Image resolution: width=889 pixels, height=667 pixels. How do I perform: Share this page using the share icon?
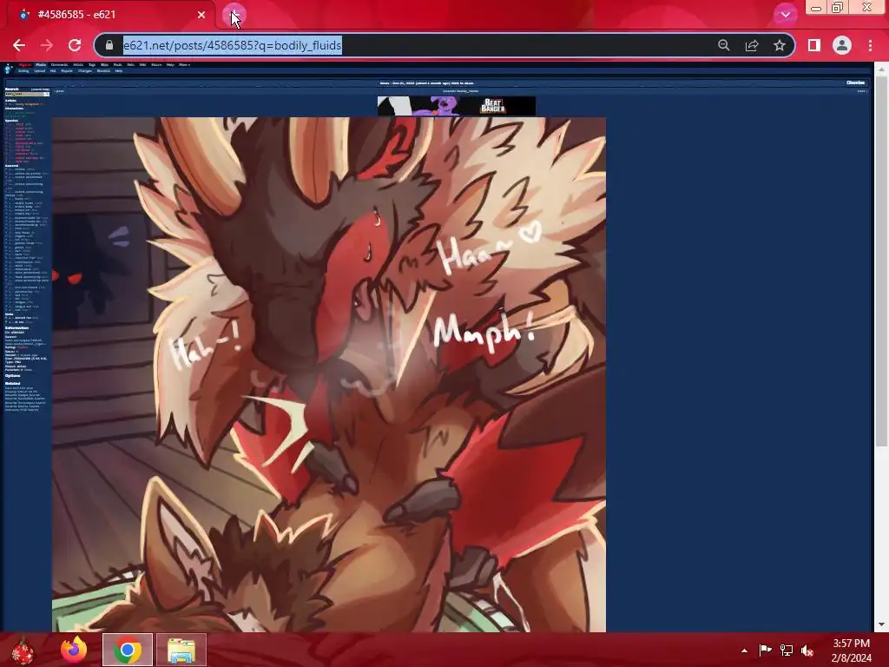click(752, 45)
